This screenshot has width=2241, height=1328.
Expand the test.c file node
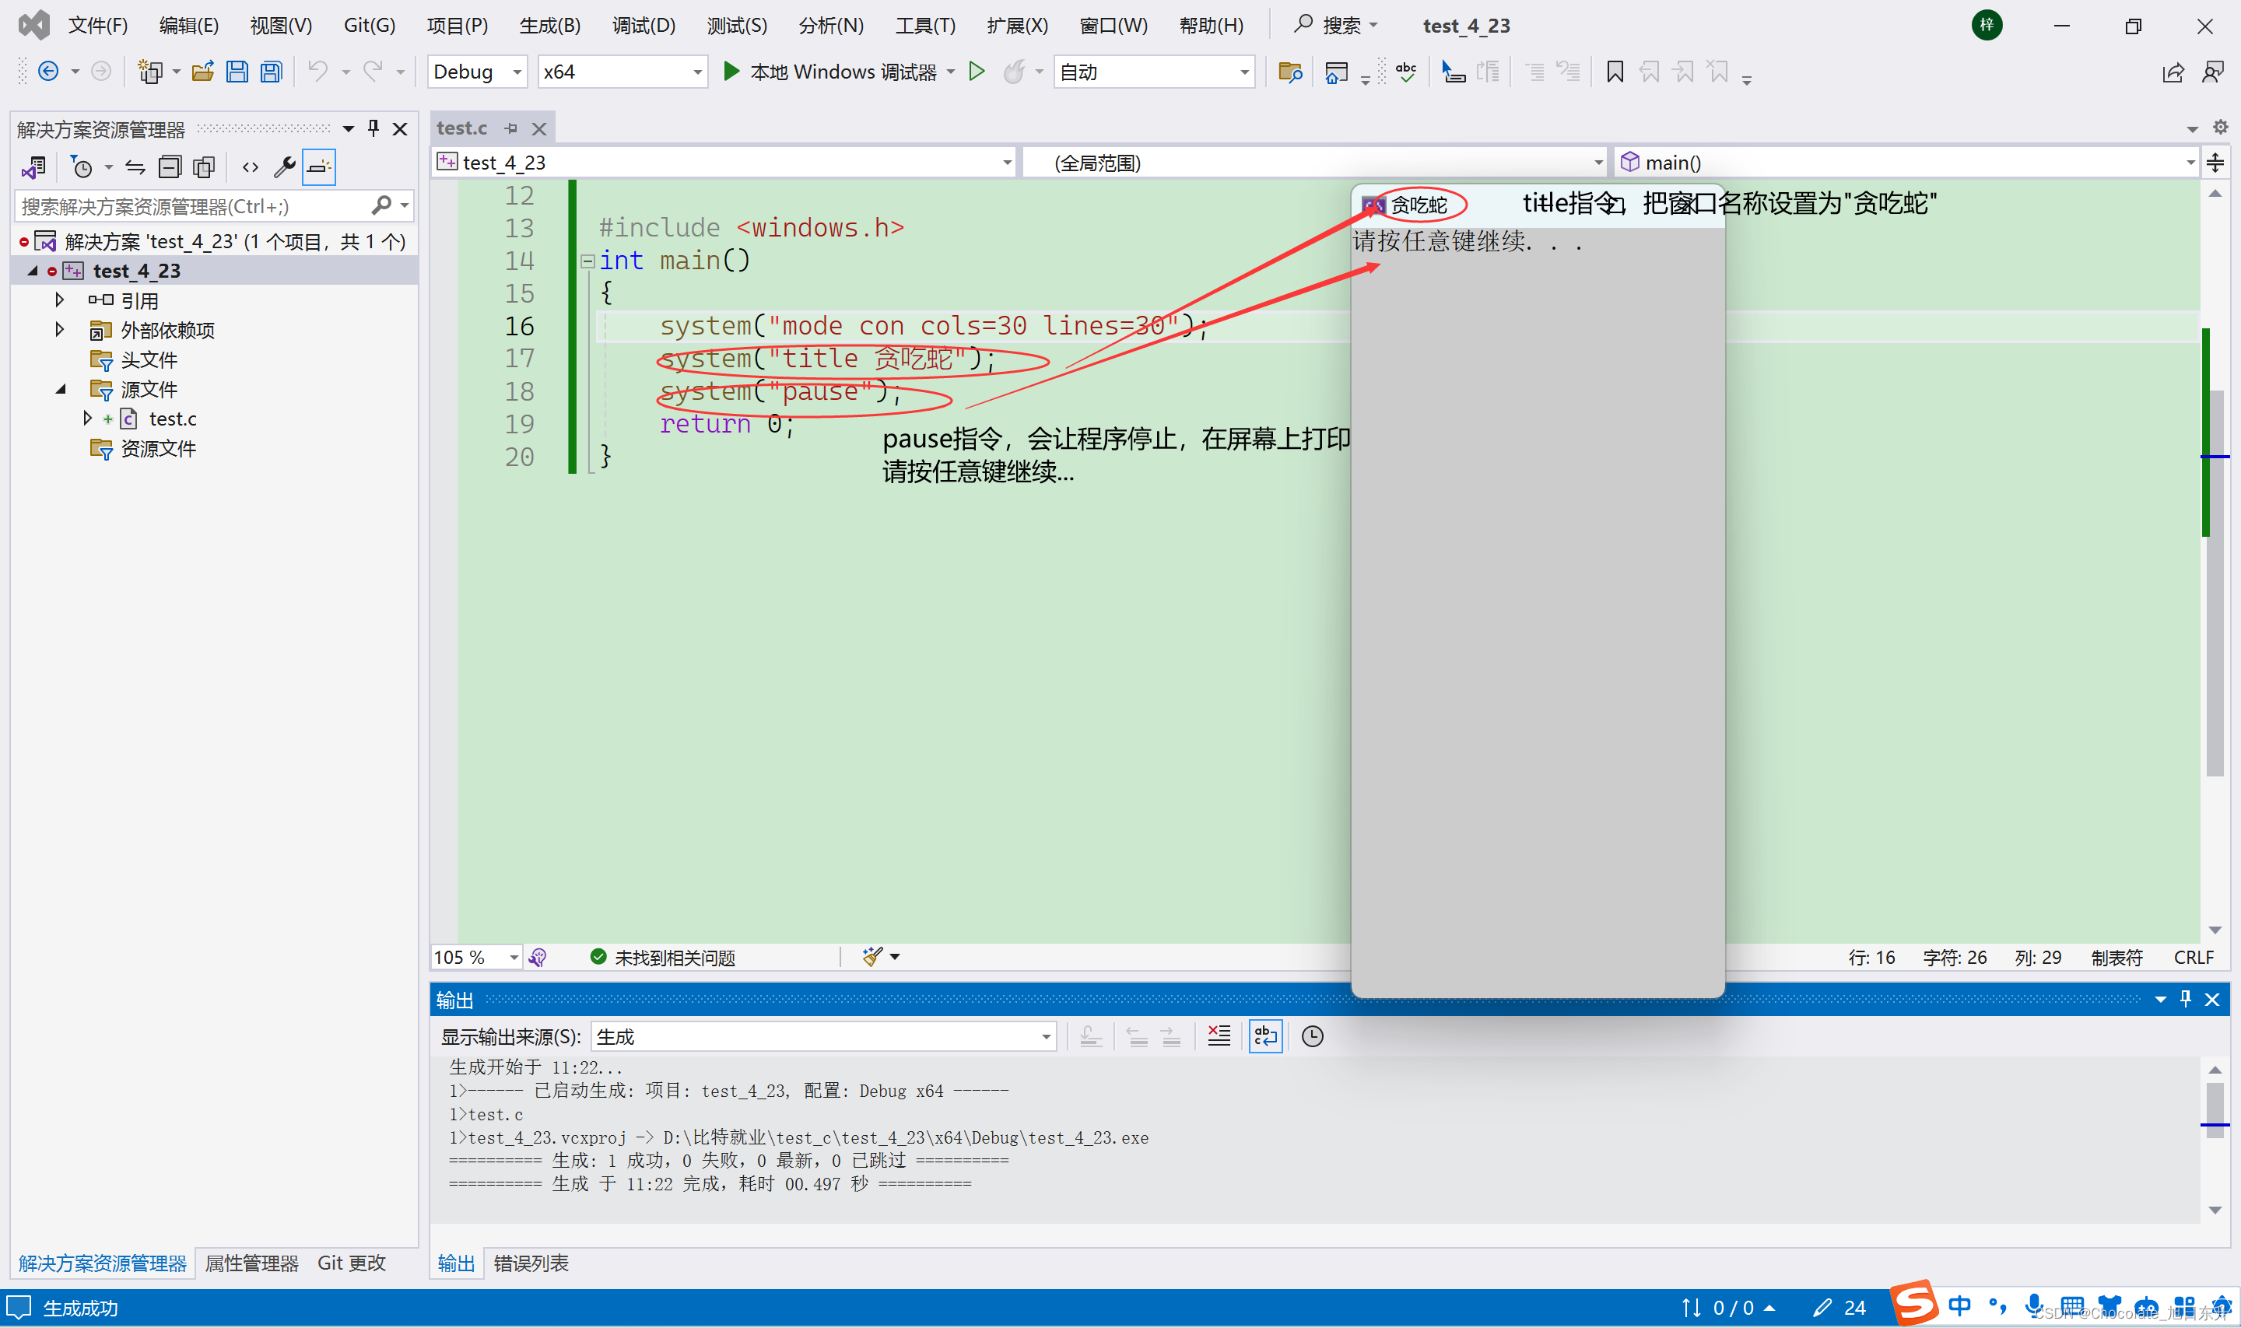pyautogui.click(x=87, y=418)
